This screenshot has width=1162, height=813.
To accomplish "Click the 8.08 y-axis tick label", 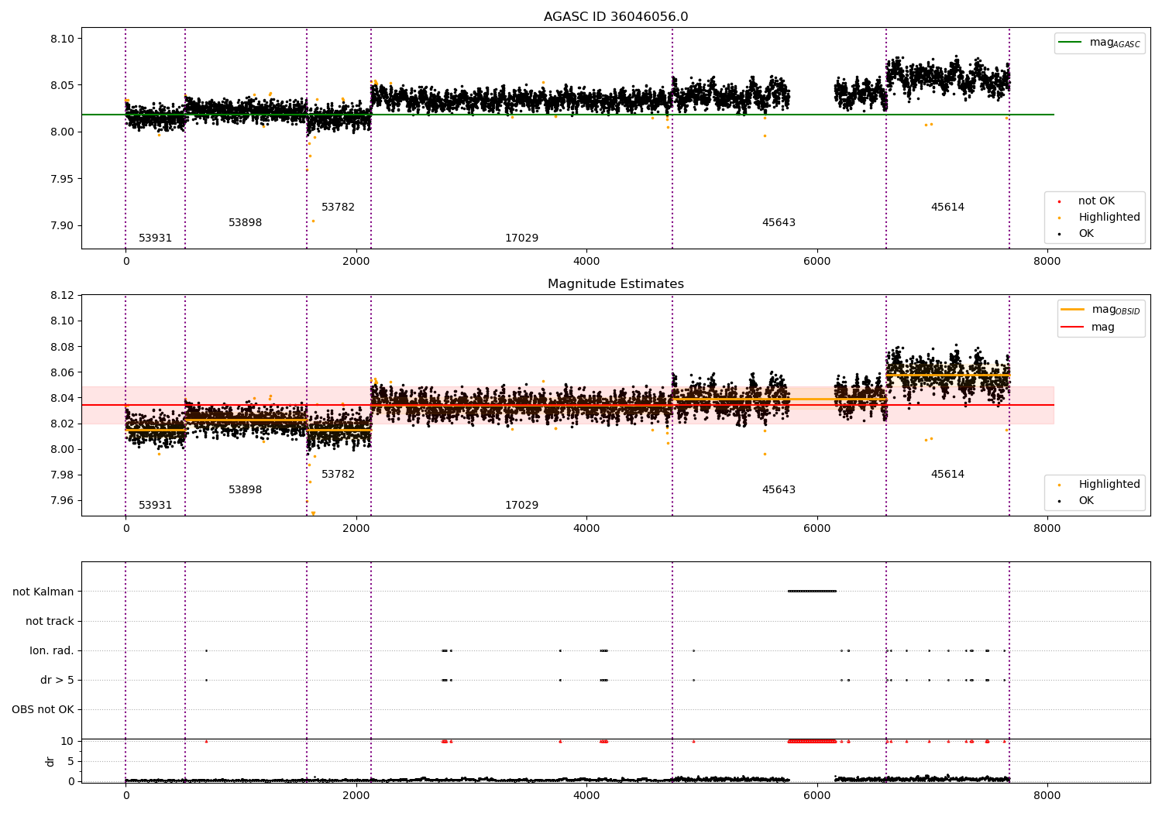I will point(62,347).
